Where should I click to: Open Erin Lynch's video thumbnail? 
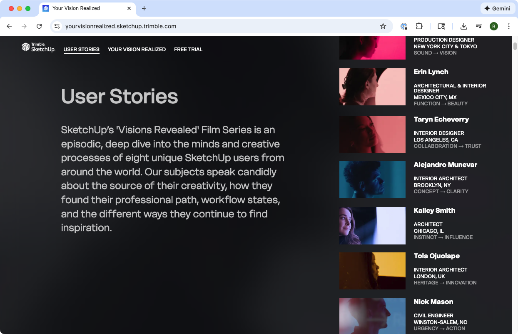point(372,87)
